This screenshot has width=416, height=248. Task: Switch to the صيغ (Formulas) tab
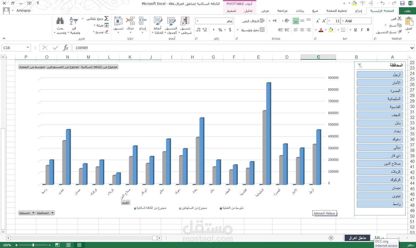click(x=315, y=11)
